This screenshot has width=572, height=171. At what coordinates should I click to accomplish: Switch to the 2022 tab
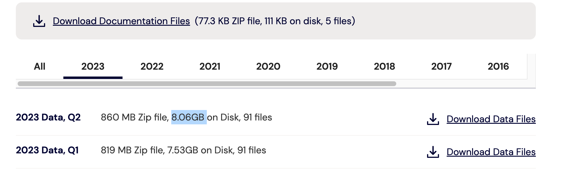[152, 66]
